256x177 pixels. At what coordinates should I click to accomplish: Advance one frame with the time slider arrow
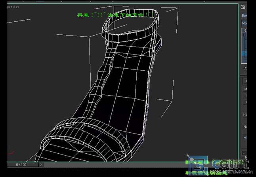tap(41, 165)
